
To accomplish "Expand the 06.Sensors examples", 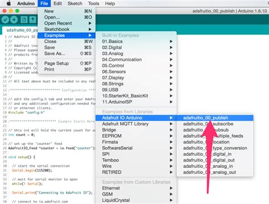I will [136, 71].
